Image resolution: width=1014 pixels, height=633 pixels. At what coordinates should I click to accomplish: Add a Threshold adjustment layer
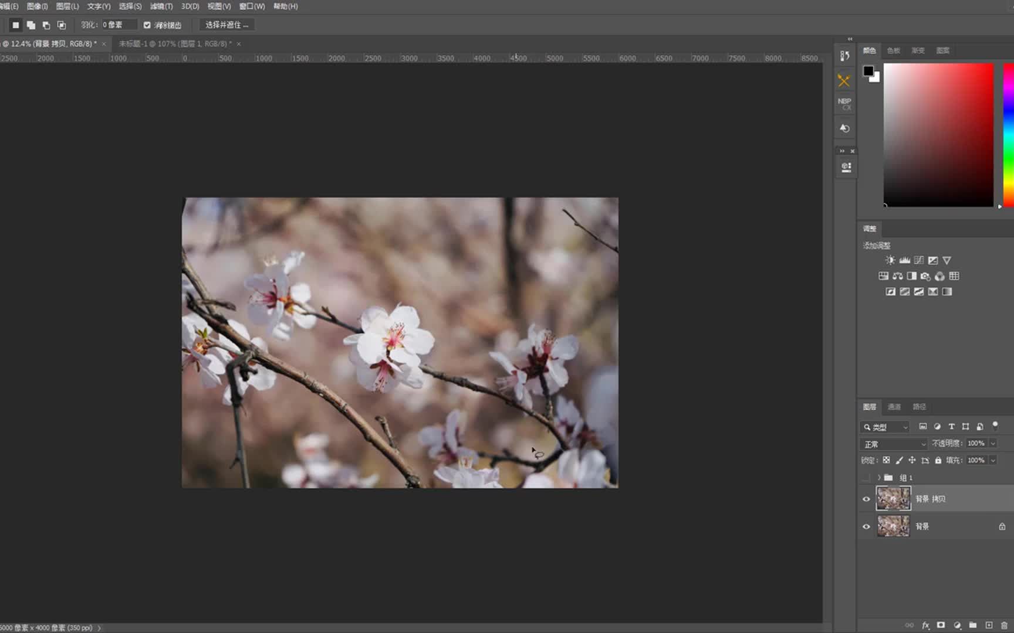click(x=918, y=292)
